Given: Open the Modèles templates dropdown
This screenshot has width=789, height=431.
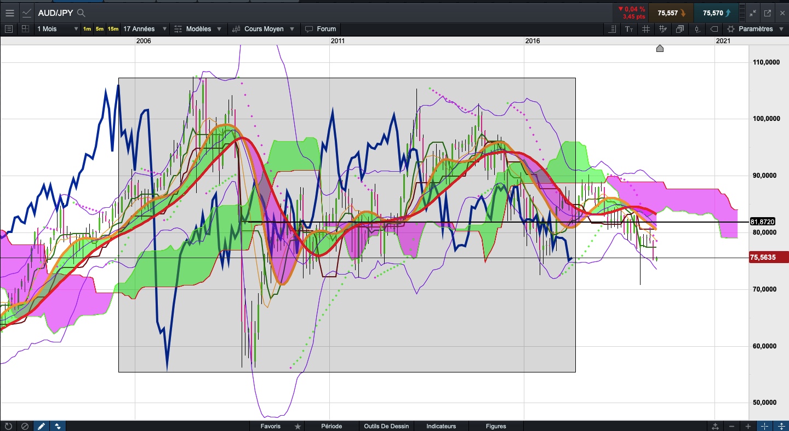Looking at the screenshot, I should [x=198, y=29].
